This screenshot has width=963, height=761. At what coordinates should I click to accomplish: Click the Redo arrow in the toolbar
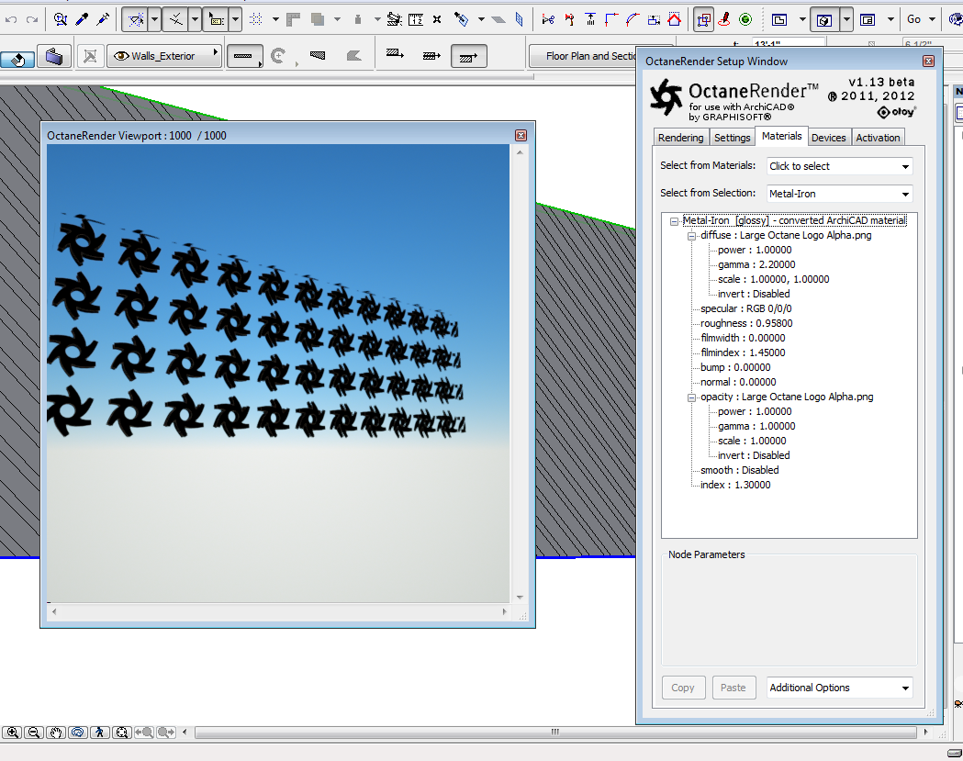pos(32,19)
